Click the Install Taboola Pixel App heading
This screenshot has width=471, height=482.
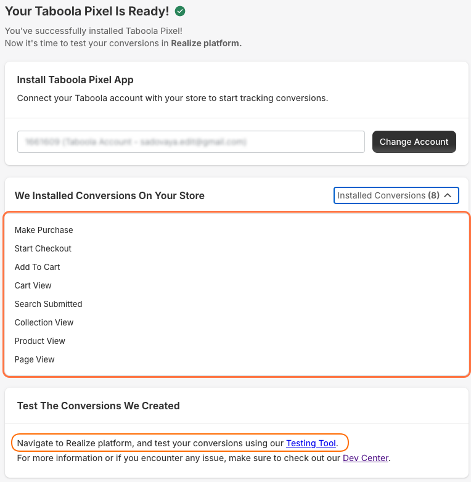(75, 80)
